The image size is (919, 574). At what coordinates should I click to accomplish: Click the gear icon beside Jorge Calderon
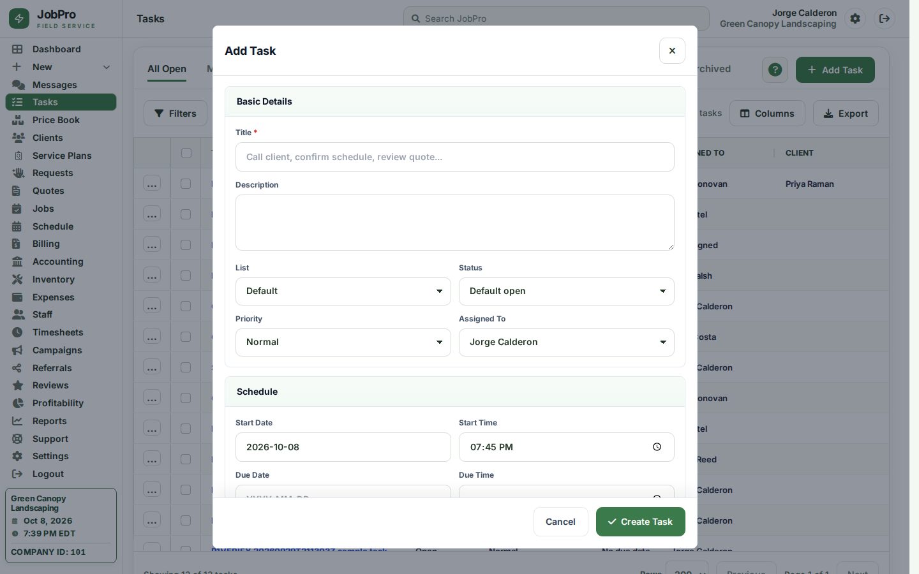(855, 18)
